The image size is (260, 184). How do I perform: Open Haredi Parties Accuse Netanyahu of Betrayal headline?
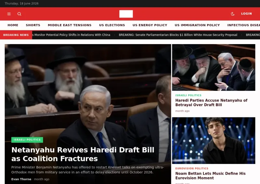[211, 103]
